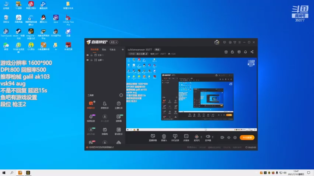
Task: Open notifications bell above preview
Action: coord(245,52)
